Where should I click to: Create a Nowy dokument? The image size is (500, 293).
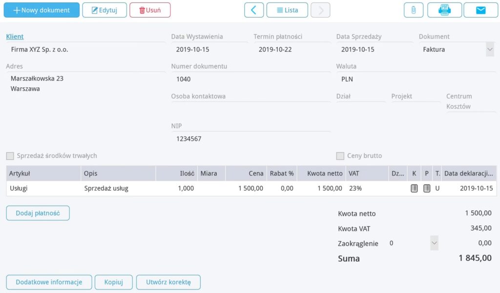click(x=42, y=10)
